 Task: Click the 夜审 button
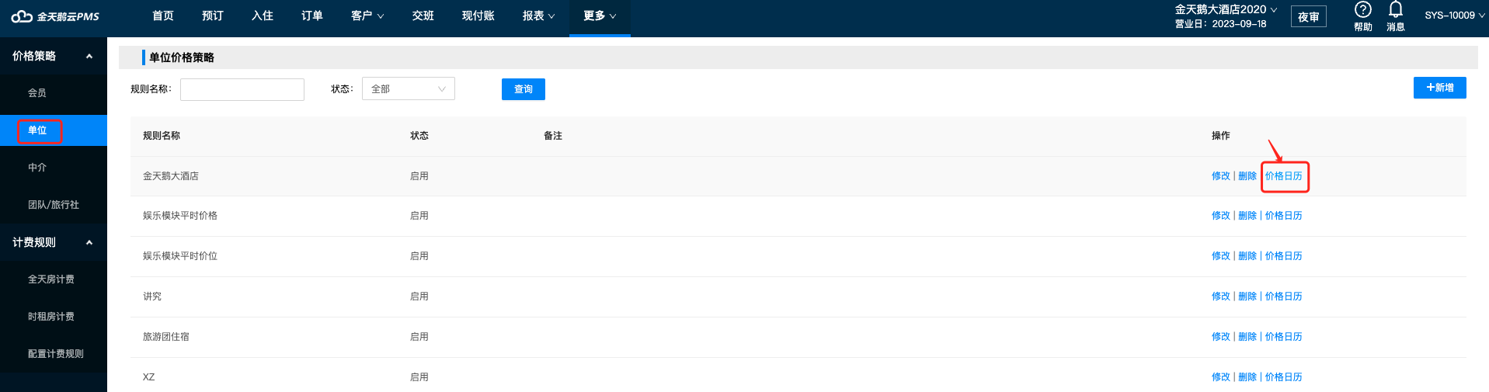[1309, 17]
